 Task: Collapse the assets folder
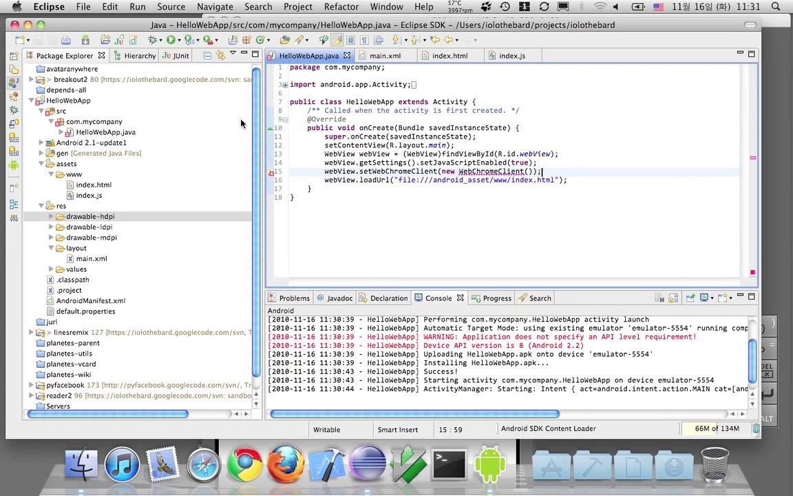tap(41, 163)
